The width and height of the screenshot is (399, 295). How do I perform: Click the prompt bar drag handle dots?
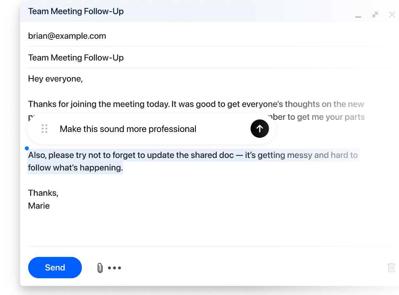point(44,129)
